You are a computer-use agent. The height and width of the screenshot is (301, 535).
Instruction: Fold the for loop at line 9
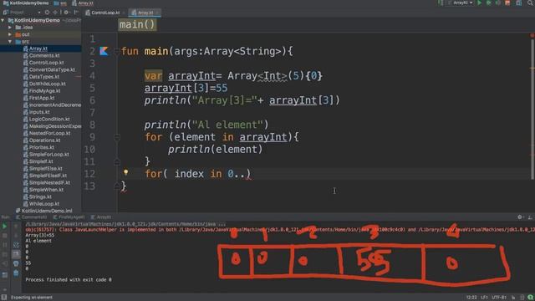click(117, 137)
